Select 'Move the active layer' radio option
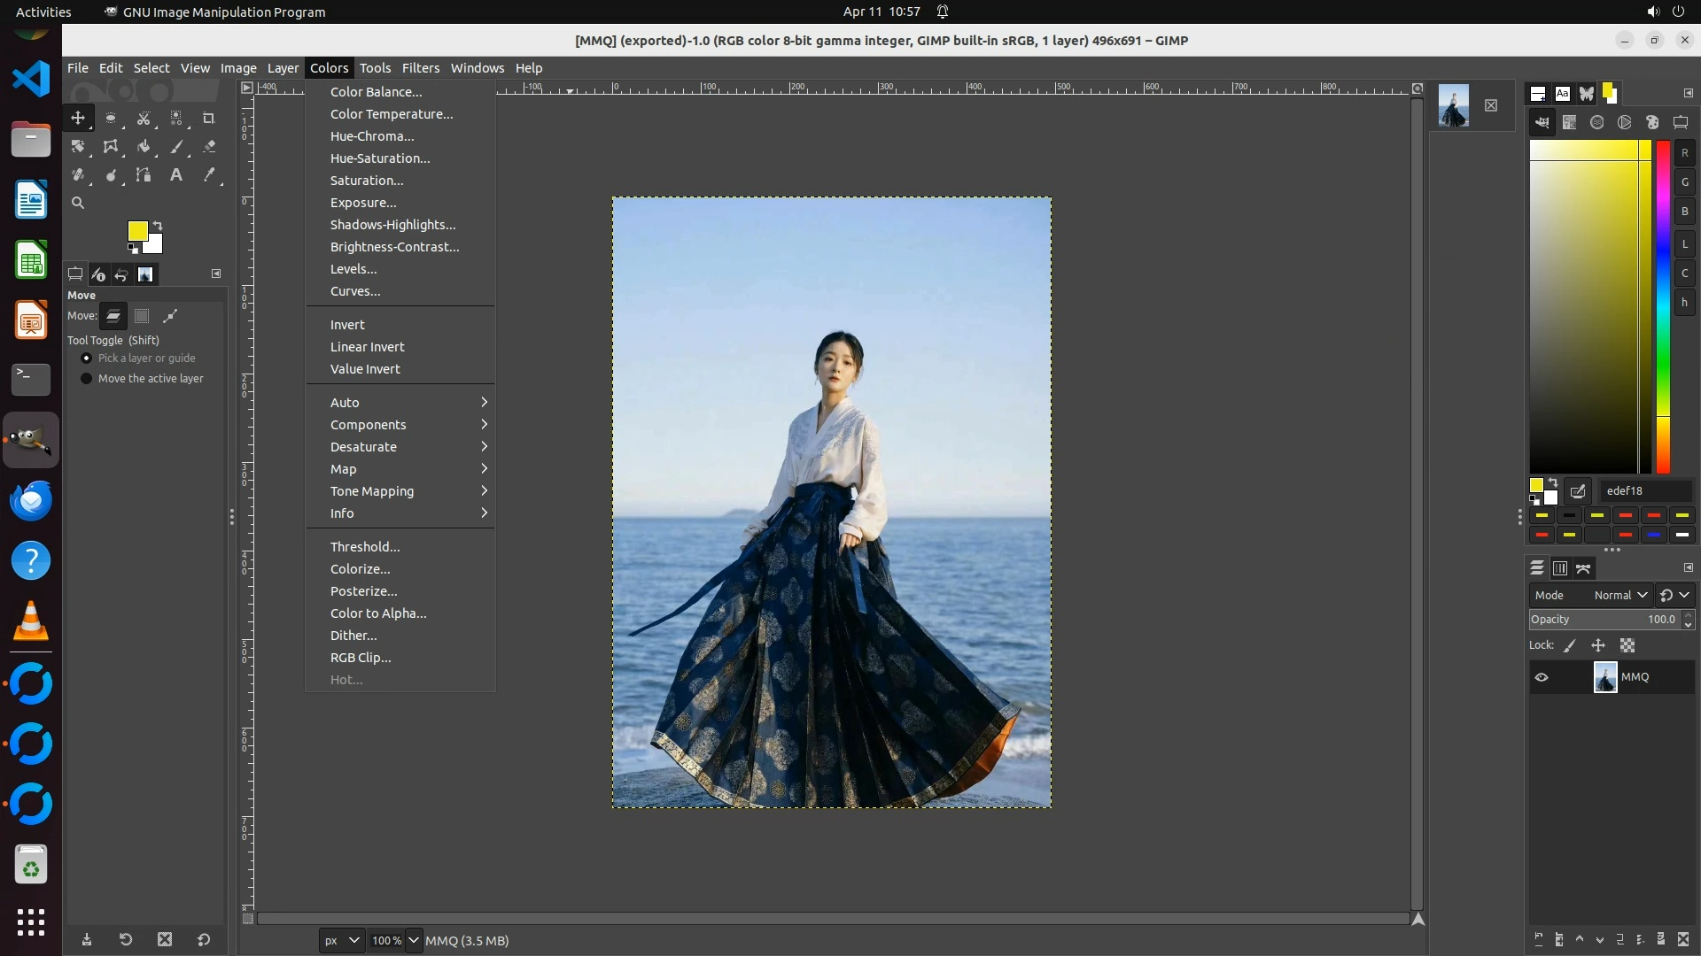The image size is (1701, 956). [87, 379]
